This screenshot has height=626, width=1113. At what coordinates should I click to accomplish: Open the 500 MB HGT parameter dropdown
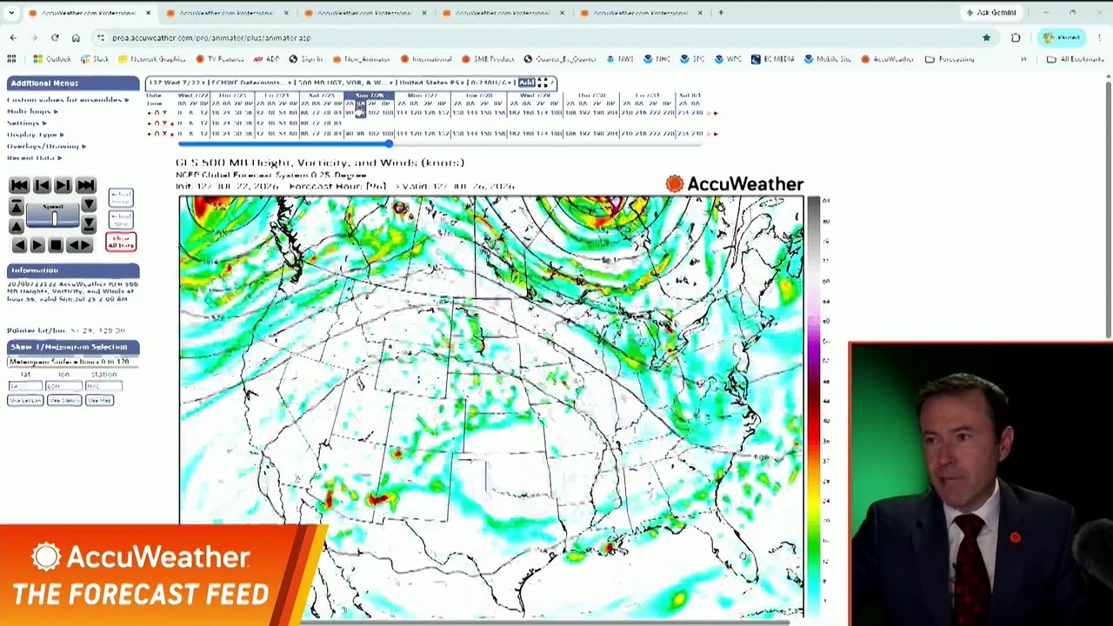click(x=344, y=83)
